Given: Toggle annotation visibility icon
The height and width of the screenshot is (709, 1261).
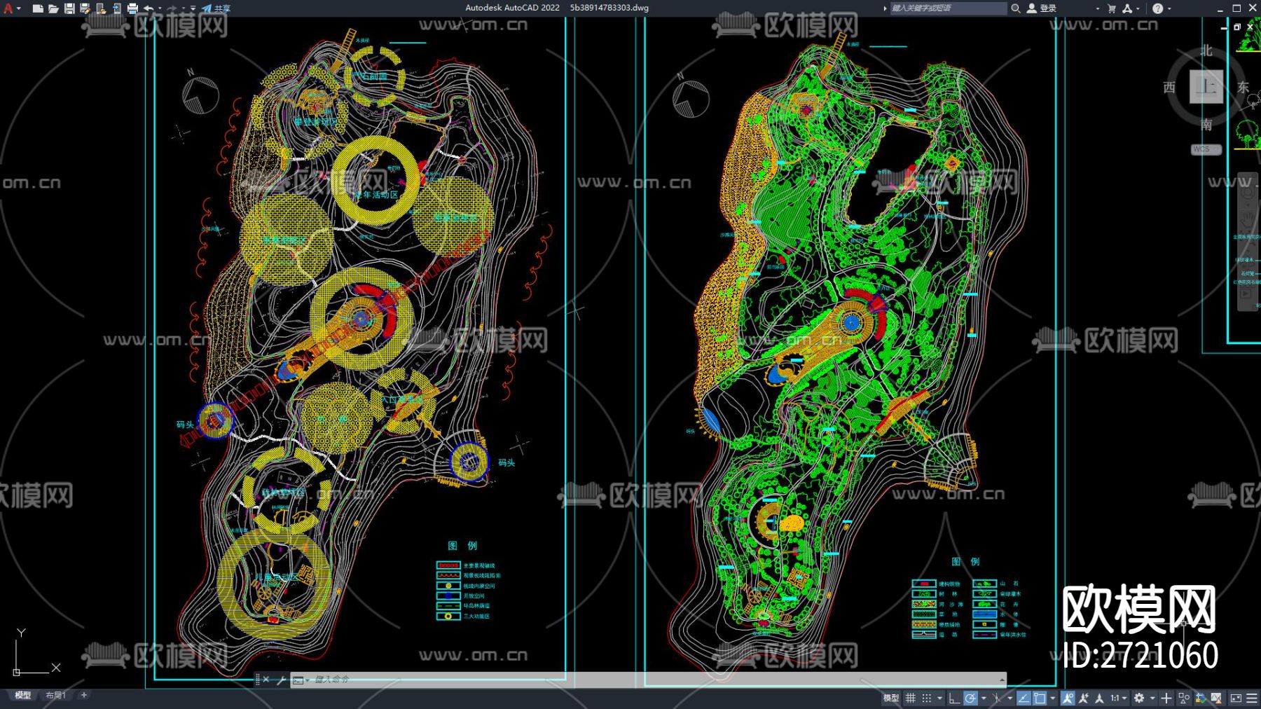Looking at the screenshot, I should click(1068, 698).
